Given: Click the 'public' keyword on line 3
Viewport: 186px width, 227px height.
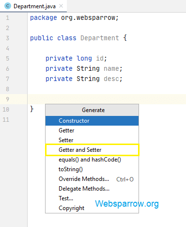Looking at the screenshot, I should pos(42,38).
